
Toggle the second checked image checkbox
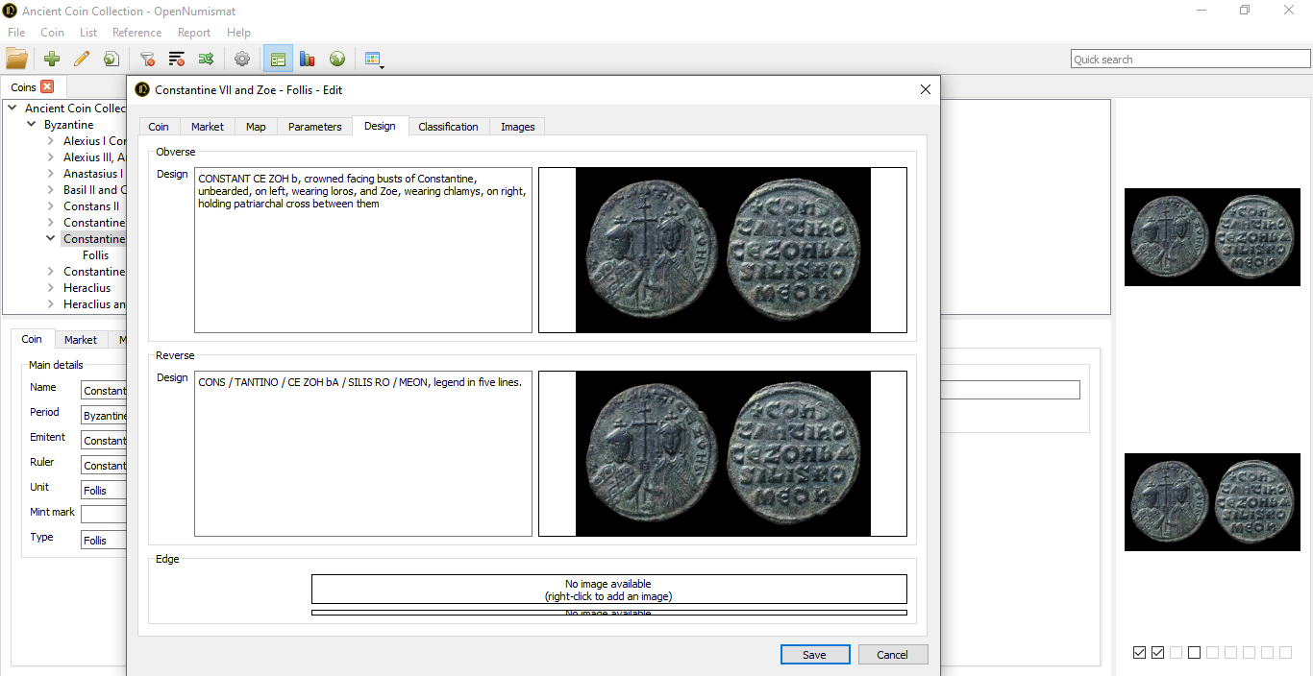1158,653
